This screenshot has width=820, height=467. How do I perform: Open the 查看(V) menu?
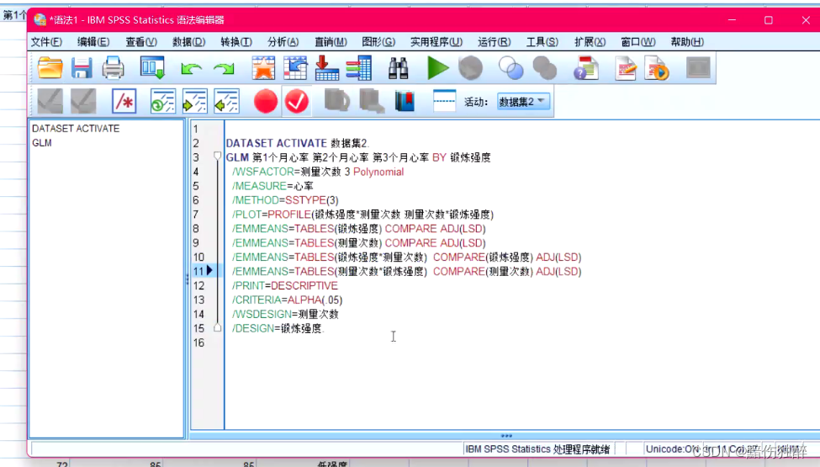[141, 42]
